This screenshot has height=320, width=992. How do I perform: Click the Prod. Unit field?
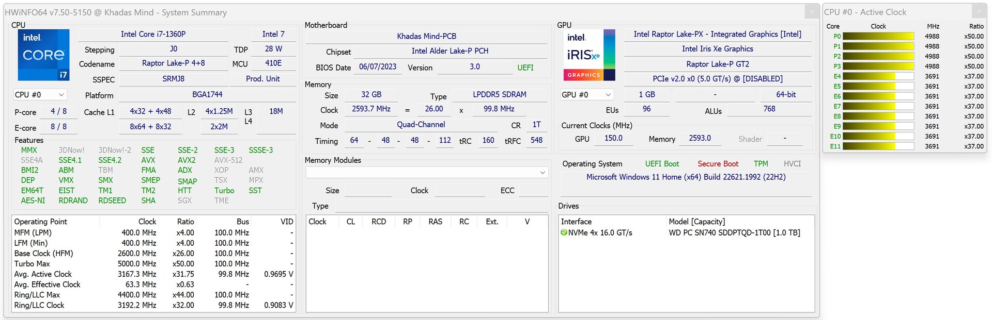coord(262,79)
